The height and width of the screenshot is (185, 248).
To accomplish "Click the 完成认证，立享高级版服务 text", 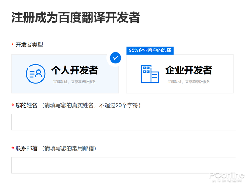I will tap(74, 82).
